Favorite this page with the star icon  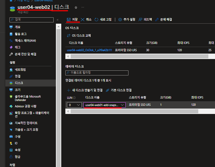[76, 8]
